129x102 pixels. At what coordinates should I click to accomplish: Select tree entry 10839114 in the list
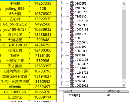(82, 29)
